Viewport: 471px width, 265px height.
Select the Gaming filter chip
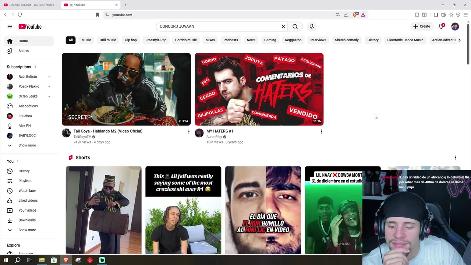[270, 40]
